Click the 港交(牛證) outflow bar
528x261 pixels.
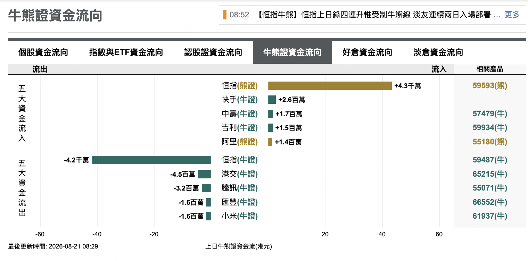(x=205, y=174)
